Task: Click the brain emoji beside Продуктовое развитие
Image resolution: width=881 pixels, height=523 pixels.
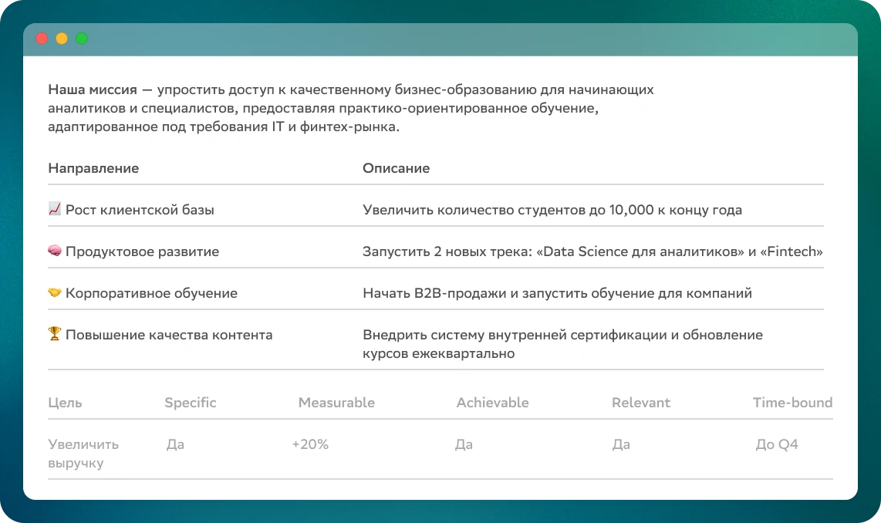Action: 54,251
